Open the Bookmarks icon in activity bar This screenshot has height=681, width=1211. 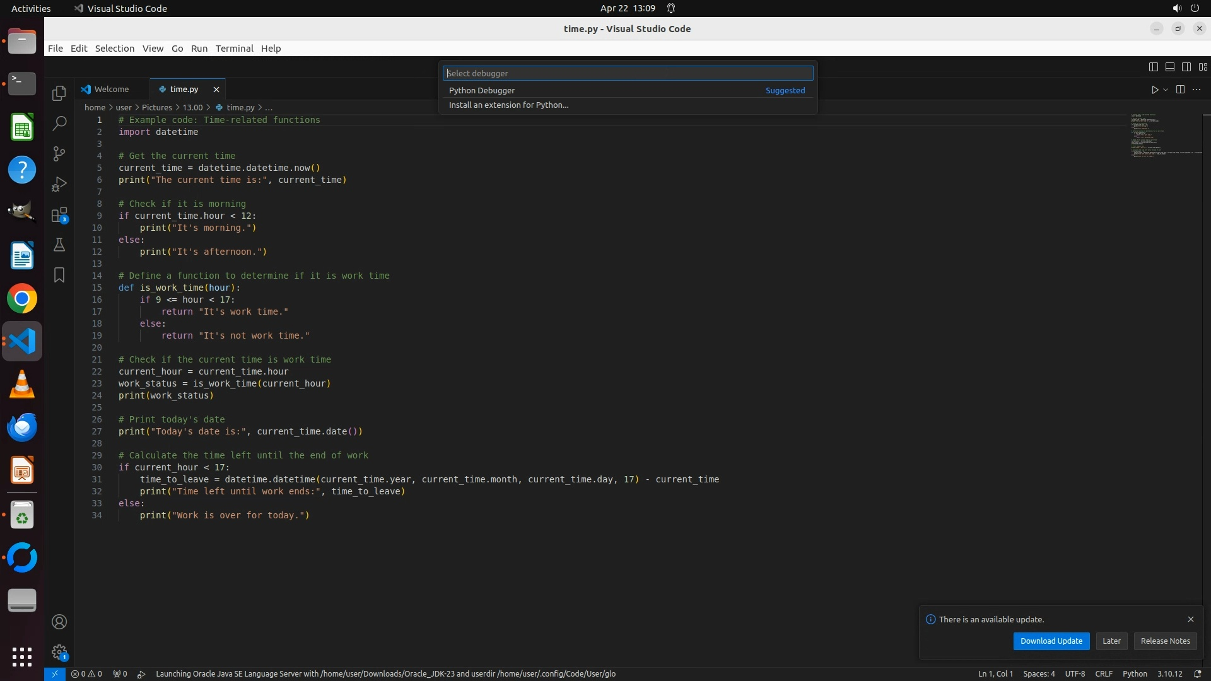(59, 275)
